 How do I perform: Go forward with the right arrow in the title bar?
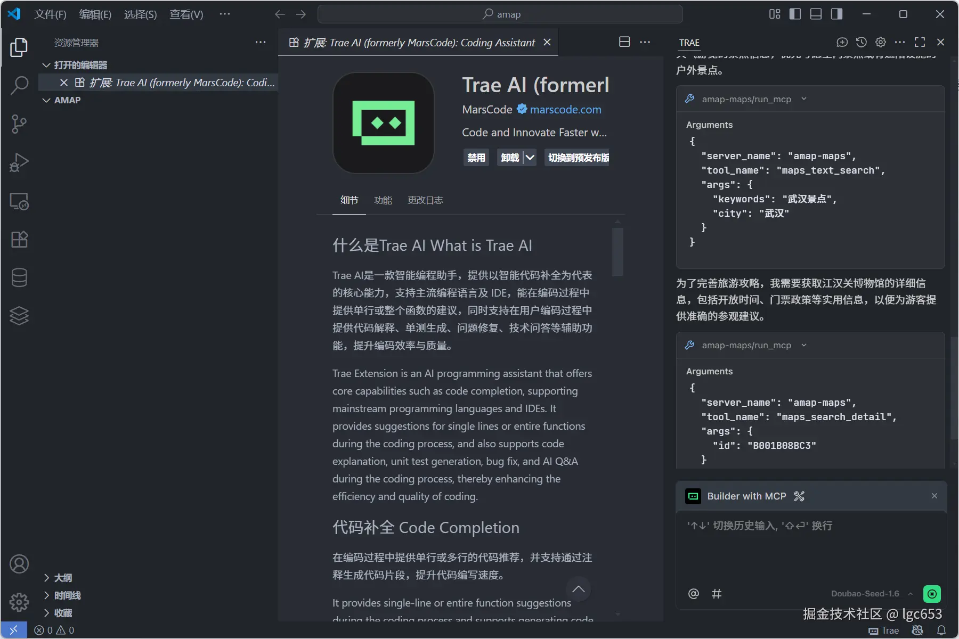pos(301,14)
